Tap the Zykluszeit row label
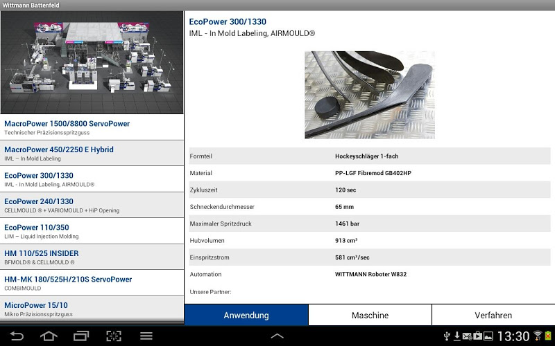This screenshot has height=346, width=555. pyautogui.click(x=203, y=190)
